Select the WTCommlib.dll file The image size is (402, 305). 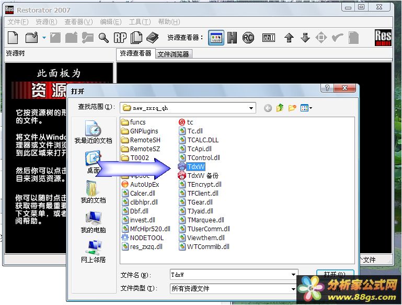tap(204, 247)
